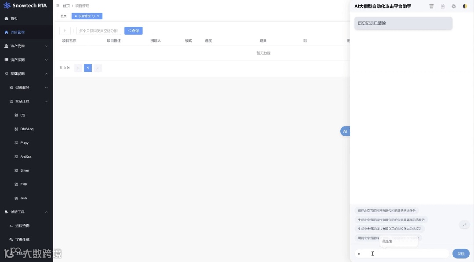The width and height of the screenshot is (474, 262).
Task: Click the blue 发送 send button
Action: coord(461,254)
